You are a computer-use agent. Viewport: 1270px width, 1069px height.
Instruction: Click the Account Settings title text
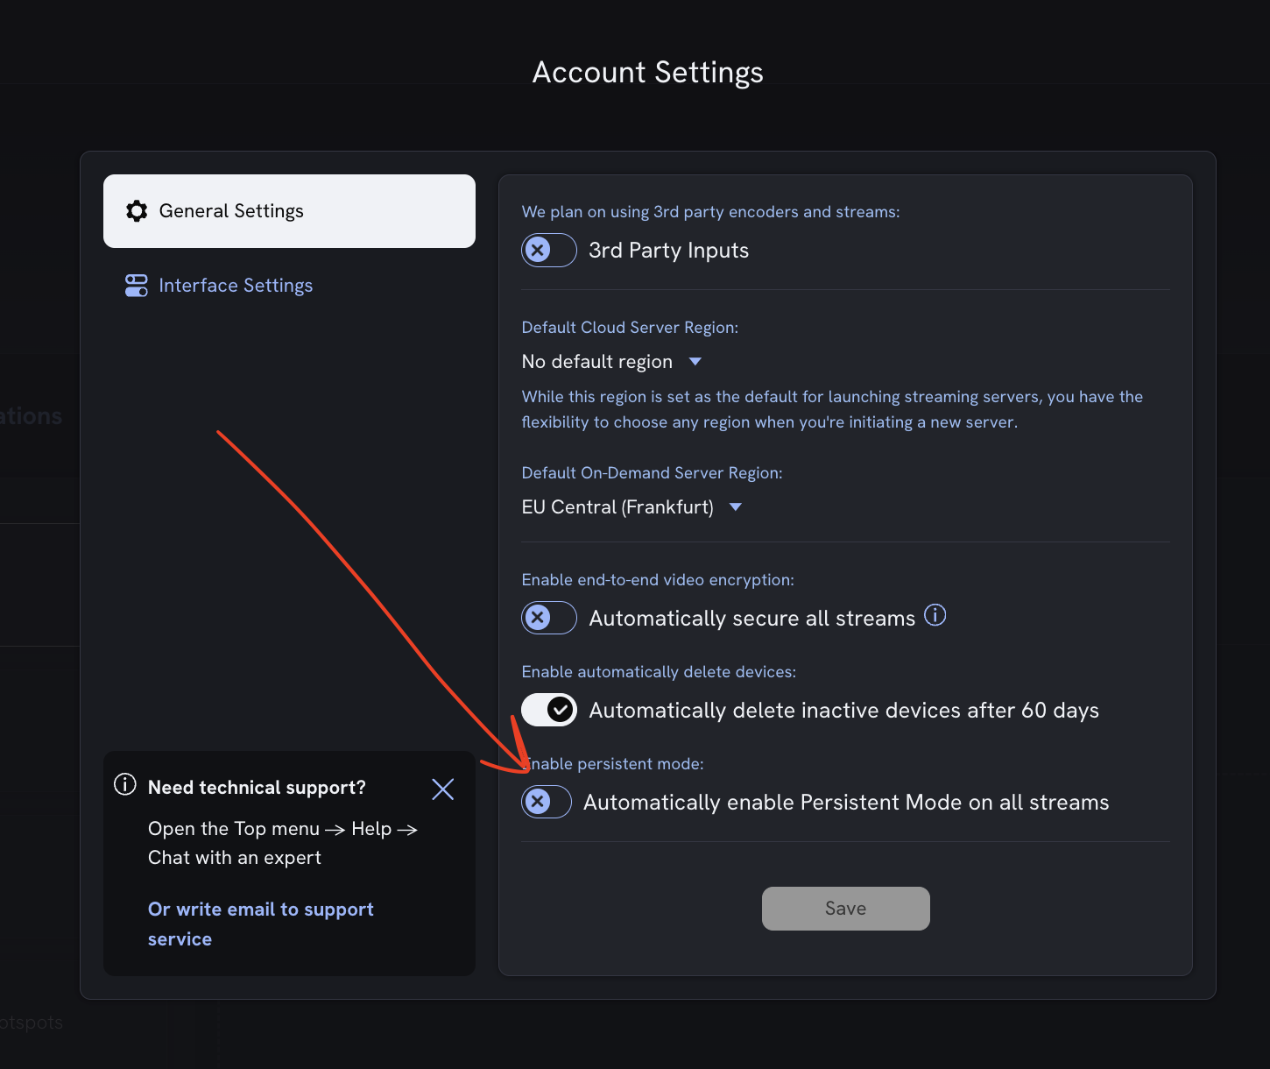pyautogui.click(x=648, y=72)
